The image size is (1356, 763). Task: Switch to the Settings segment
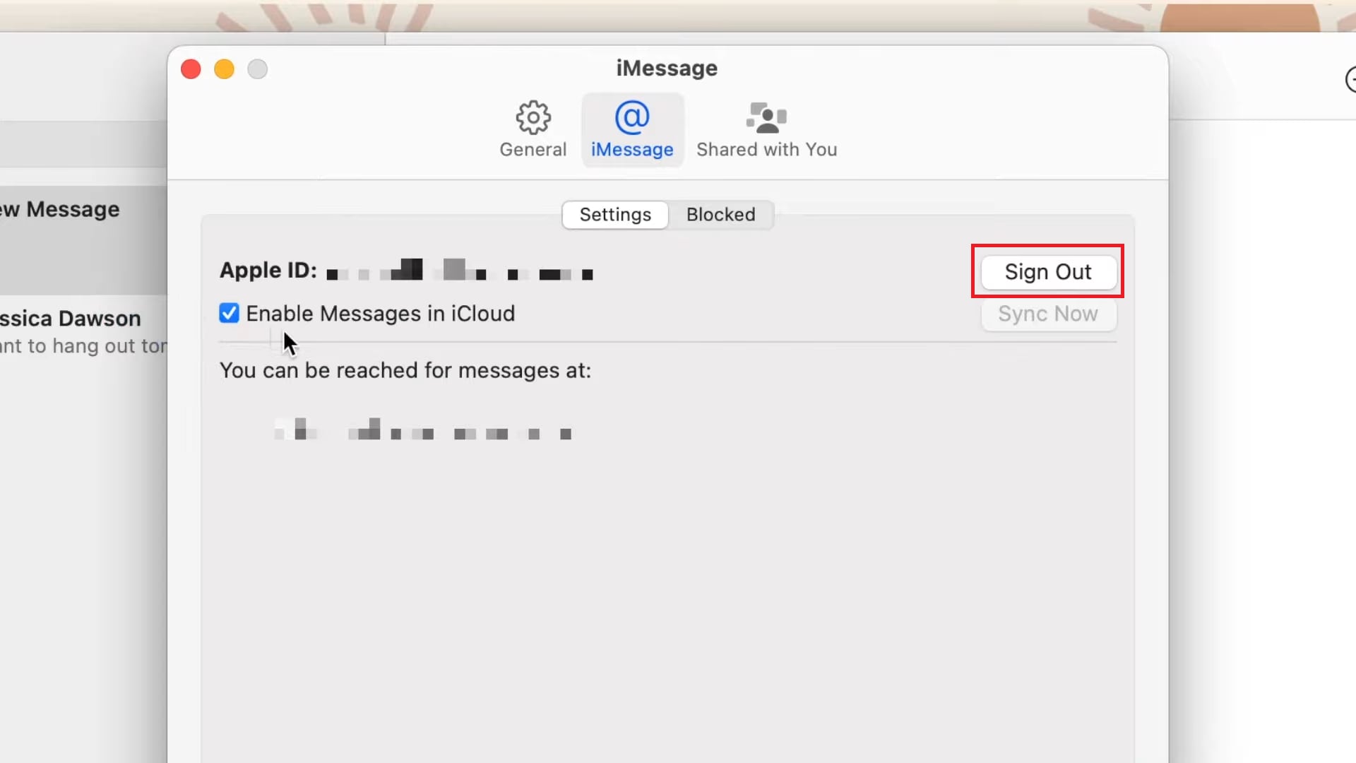(x=615, y=215)
